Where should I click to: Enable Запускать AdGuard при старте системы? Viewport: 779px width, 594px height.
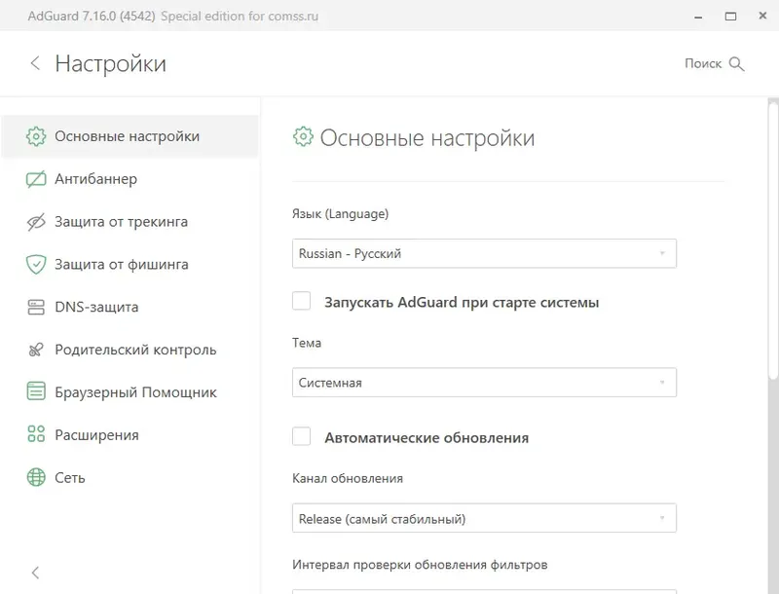[x=301, y=302]
